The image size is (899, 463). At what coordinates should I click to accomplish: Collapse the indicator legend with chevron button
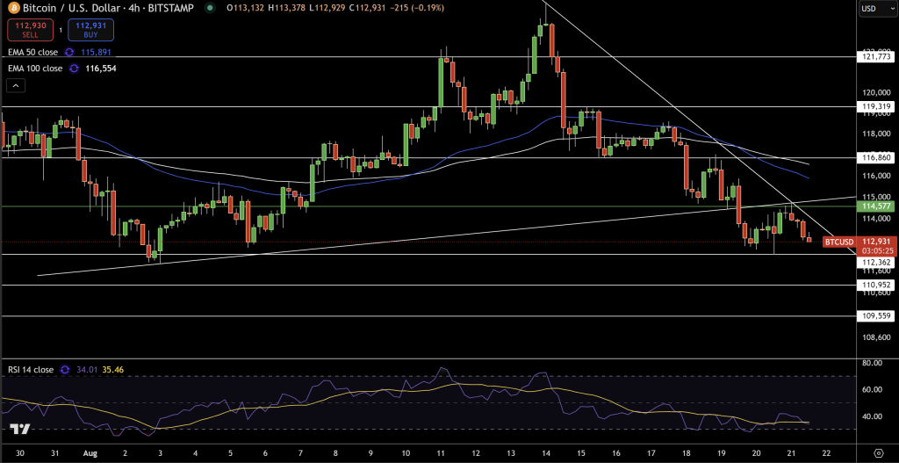(16, 86)
